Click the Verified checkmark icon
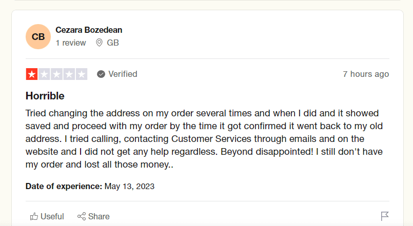413x226 pixels. tap(101, 74)
